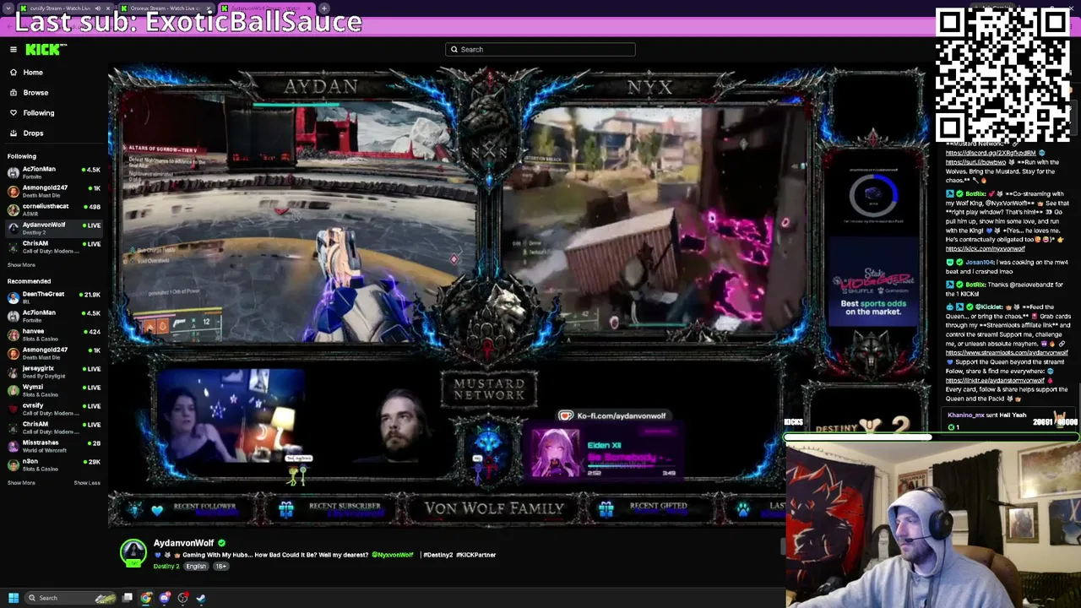Open Following in the Kick sidebar
Viewport: 1081px width, 608px height.
click(x=38, y=113)
